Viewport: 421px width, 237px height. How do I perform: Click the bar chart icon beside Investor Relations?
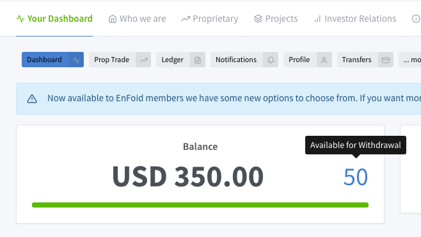tap(317, 19)
